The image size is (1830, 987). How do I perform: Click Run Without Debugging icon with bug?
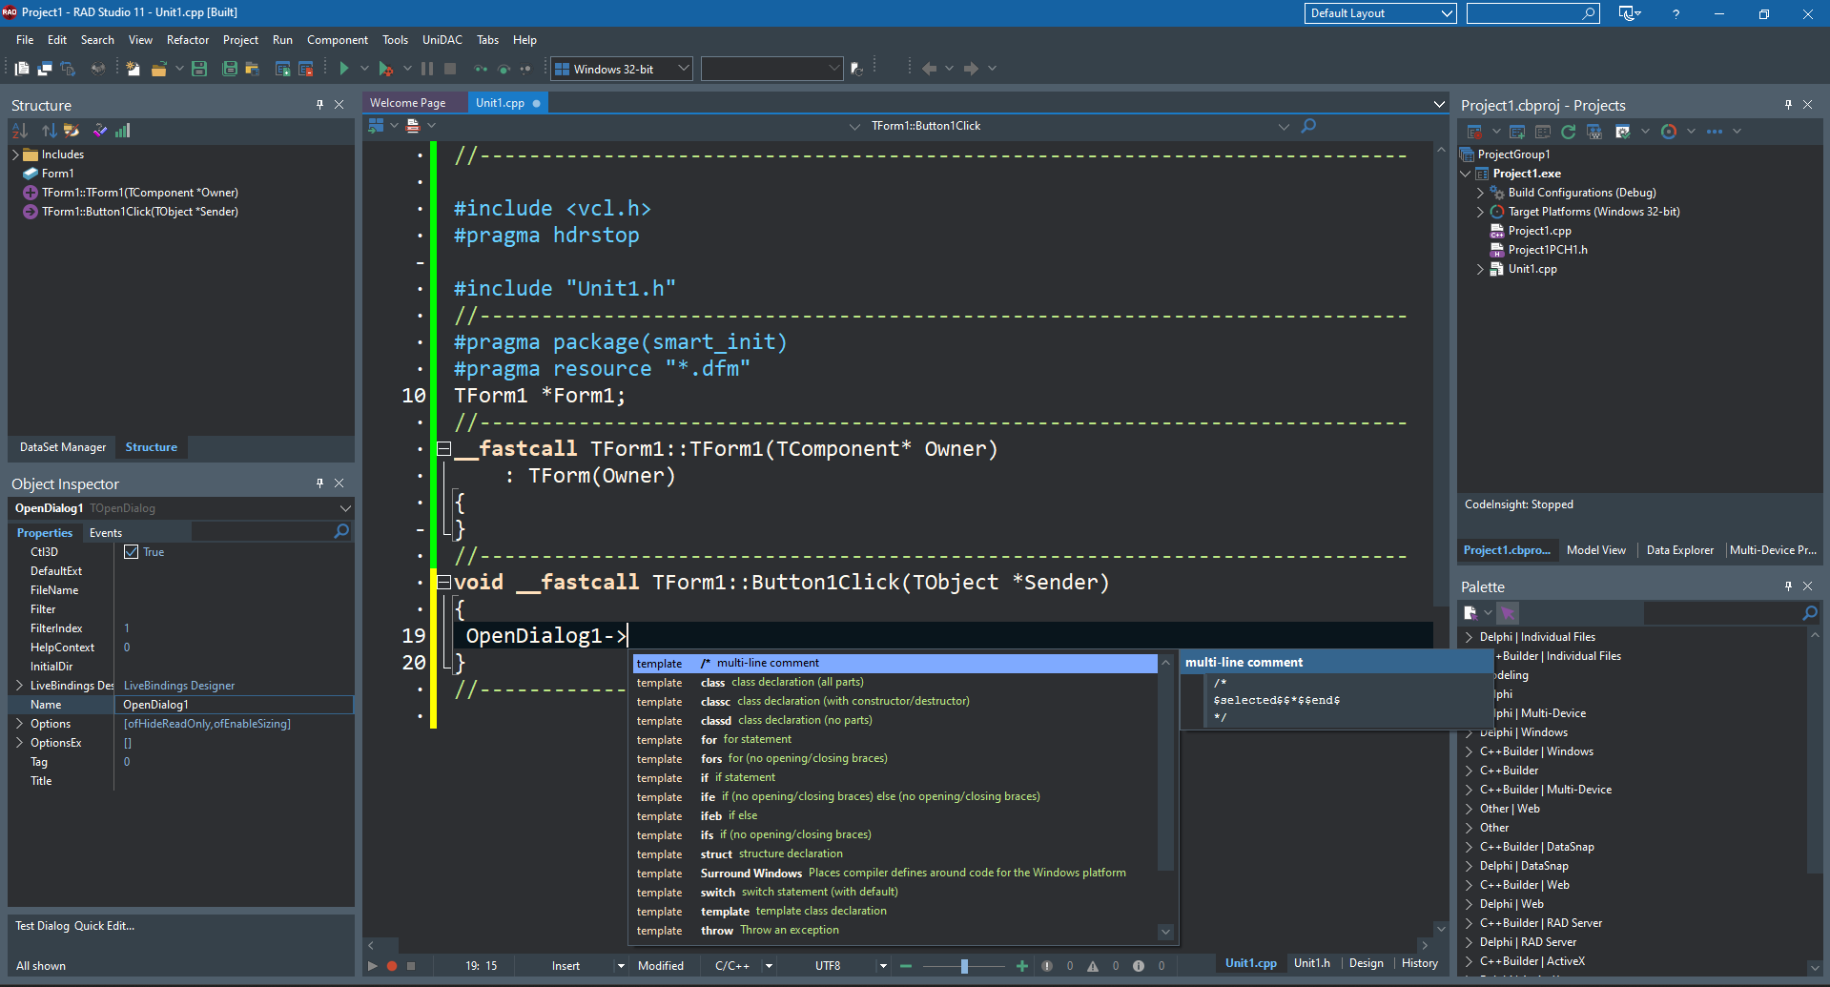[x=385, y=69]
